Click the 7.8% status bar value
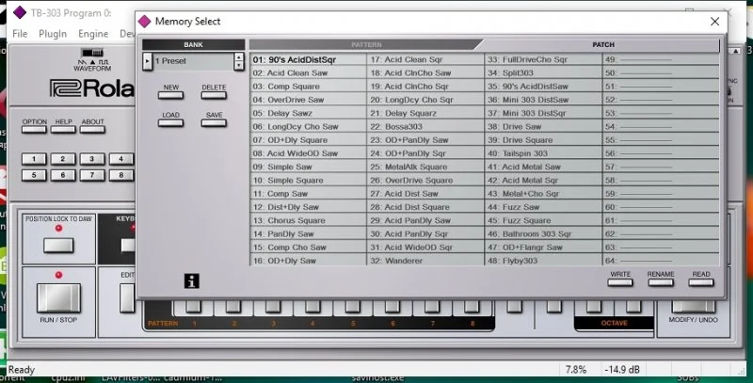Viewport: 753px width, 383px height. click(576, 370)
